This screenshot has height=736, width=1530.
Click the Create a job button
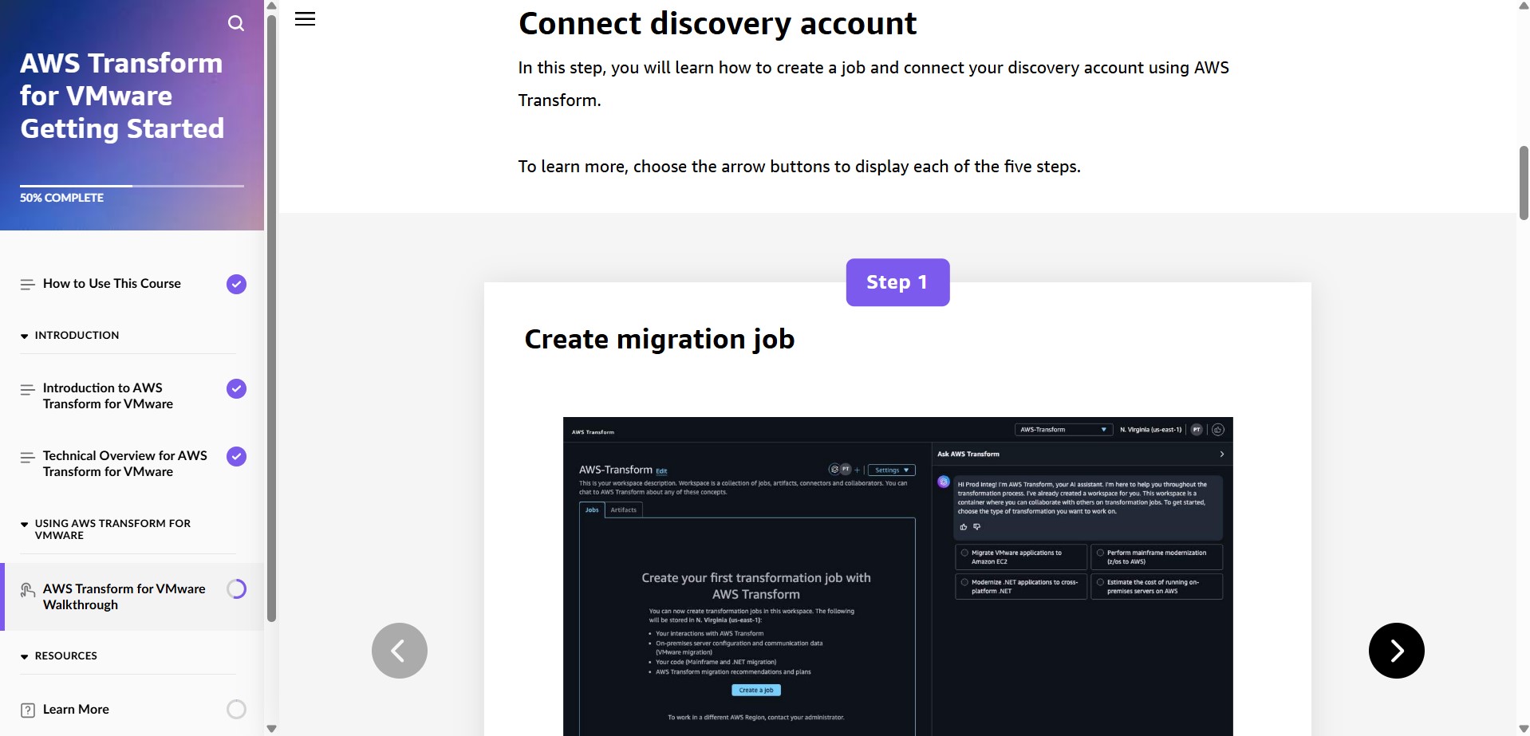[x=755, y=690]
